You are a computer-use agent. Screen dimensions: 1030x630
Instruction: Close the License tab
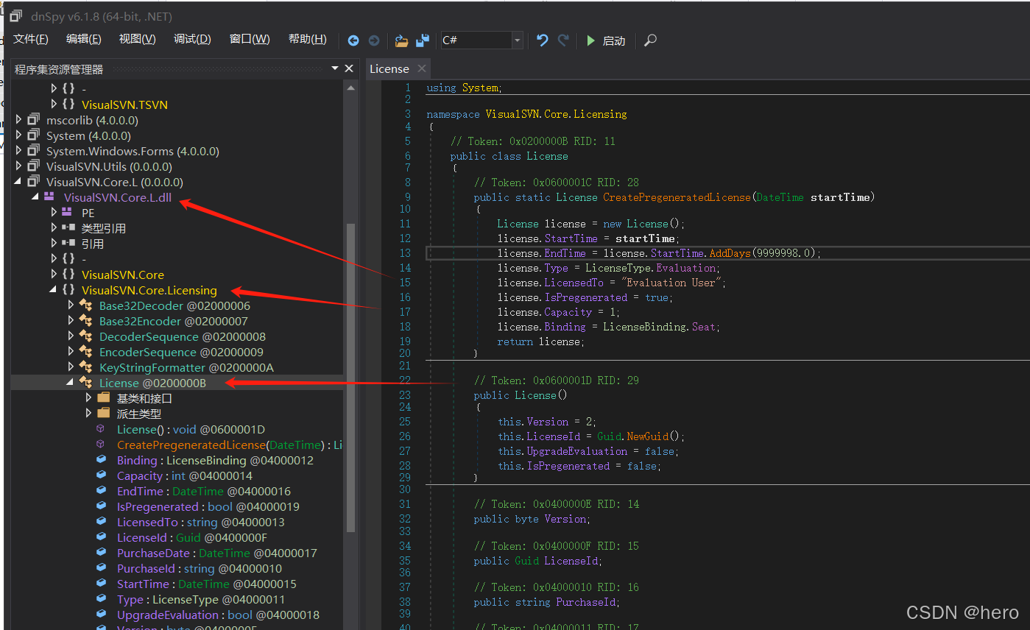pos(422,68)
